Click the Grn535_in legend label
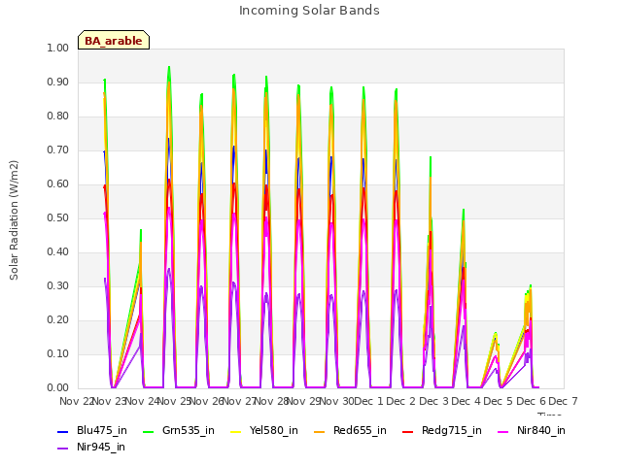Screen dimensions: 622x466 pyautogui.click(x=188, y=430)
